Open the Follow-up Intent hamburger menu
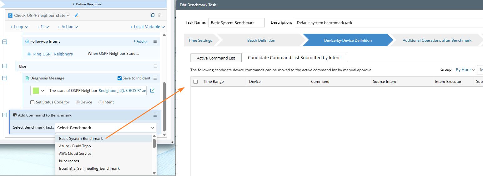The image size is (483, 176). (155, 41)
